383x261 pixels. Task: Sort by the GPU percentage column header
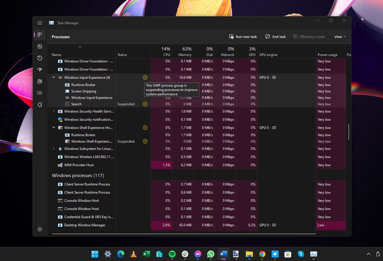[247, 51]
